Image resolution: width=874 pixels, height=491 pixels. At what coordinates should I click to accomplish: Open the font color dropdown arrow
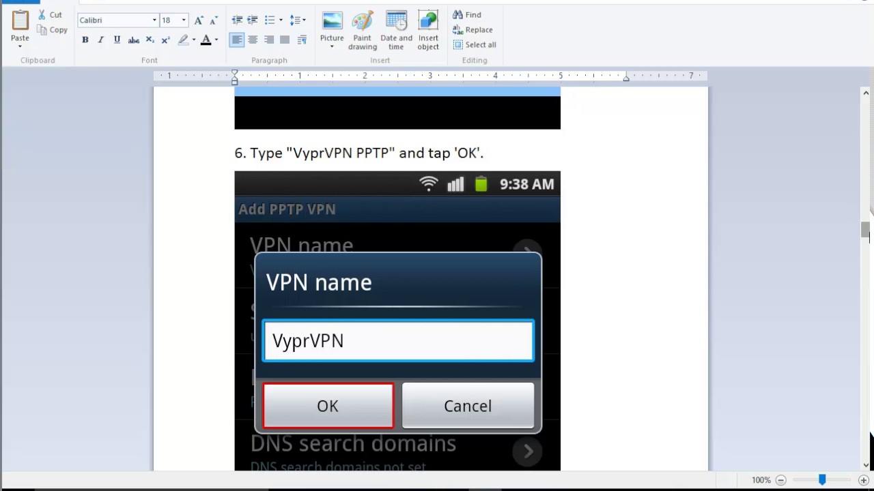point(216,40)
